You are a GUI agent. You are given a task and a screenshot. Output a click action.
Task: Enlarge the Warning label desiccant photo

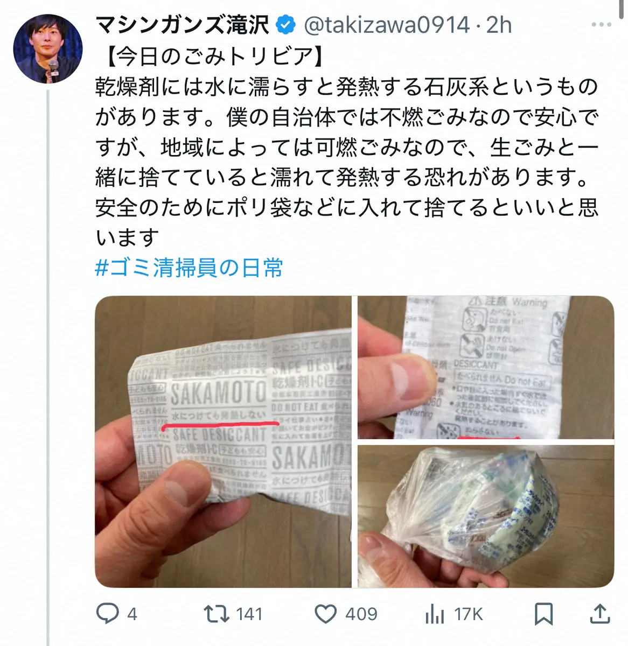pyautogui.click(x=486, y=367)
